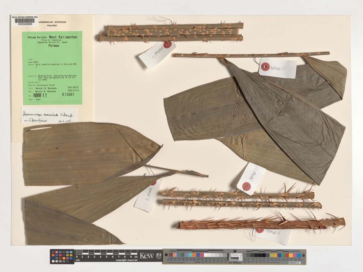Click the Flora of Indonesia line
The height and width of the screenshot is (272, 363).
(x=51, y=40)
